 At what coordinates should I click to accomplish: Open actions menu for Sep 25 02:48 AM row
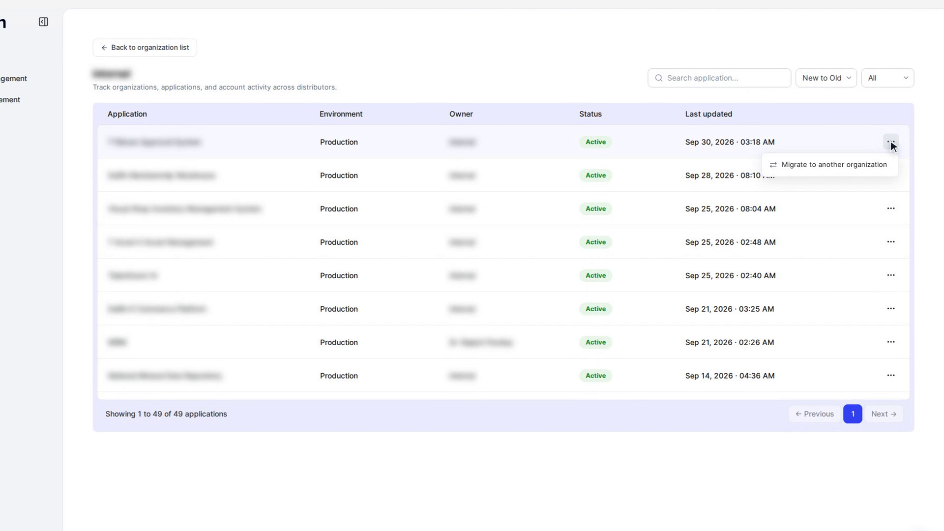click(890, 242)
